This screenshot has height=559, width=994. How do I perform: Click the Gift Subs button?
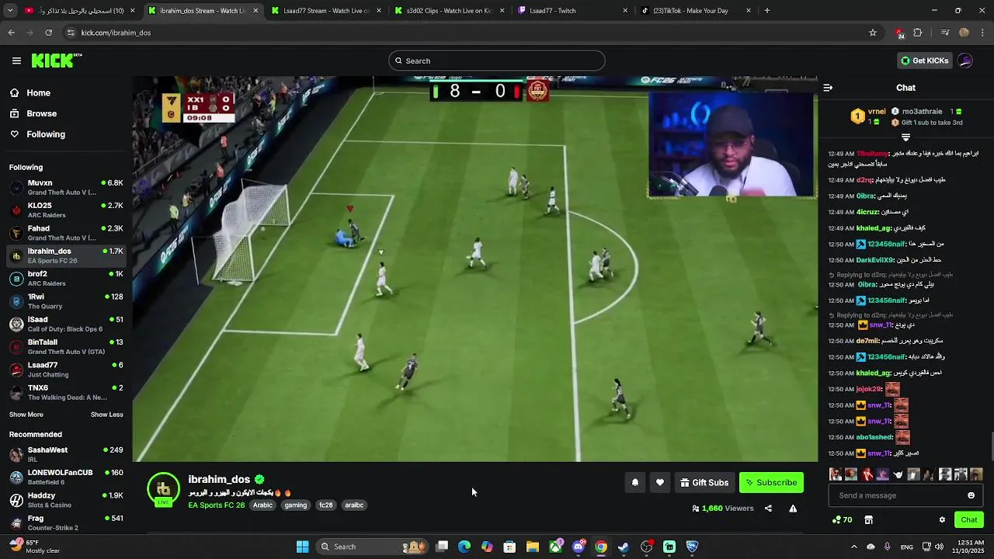coord(704,483)
